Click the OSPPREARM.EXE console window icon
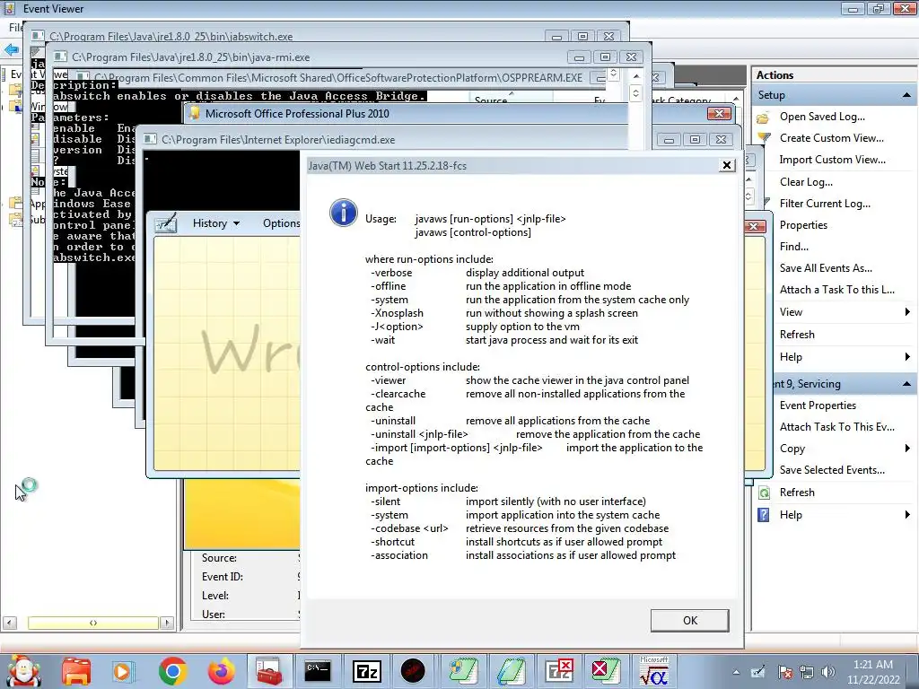 click(x=82, y=77)
